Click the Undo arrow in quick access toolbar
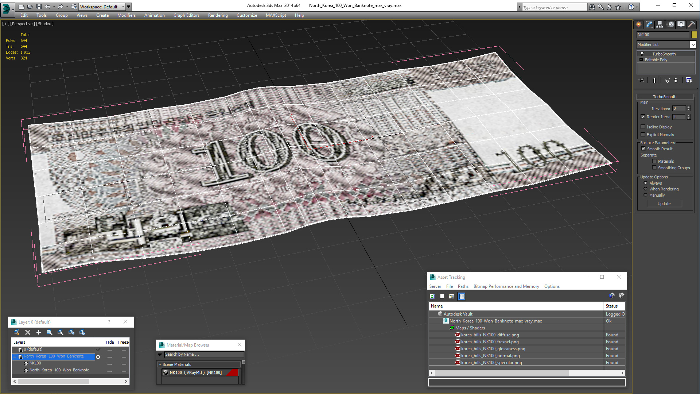 pyautogui.click(x=48, y=7)
